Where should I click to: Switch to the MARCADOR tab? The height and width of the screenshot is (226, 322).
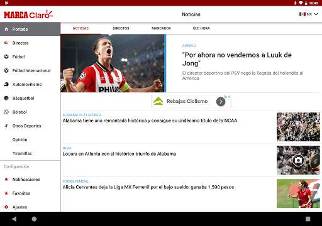[x=161, y=28]
